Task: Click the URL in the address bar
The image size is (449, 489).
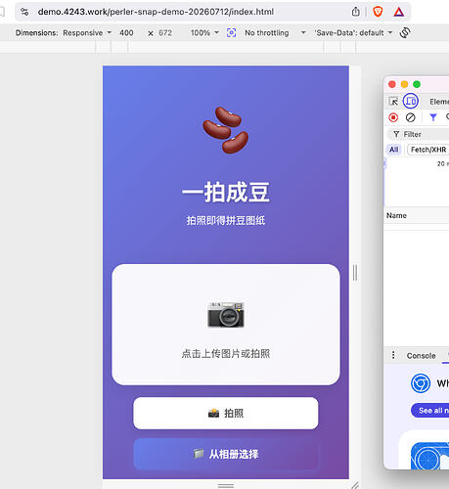Action: point(156,12)
